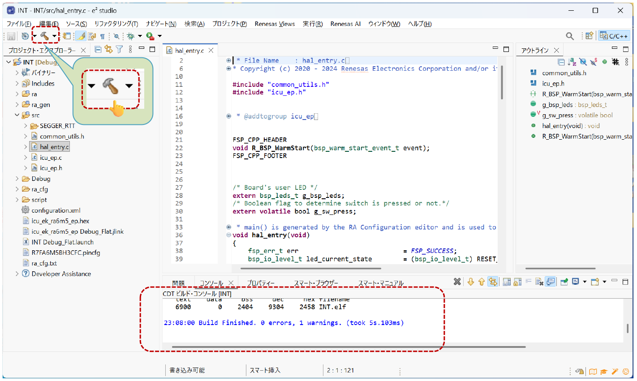Image resolution: width=637 pixels, height=381 pixels.
Task: Sort Outline alphabetically with a-z icon
Action: (x=572, y=62)
